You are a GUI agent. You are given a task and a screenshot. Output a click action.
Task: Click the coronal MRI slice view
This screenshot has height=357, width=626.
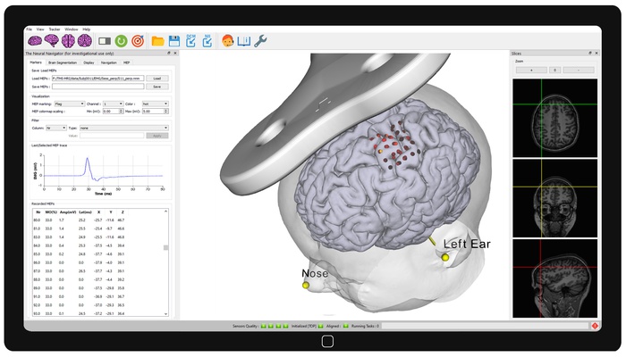[x=555, y=198]
